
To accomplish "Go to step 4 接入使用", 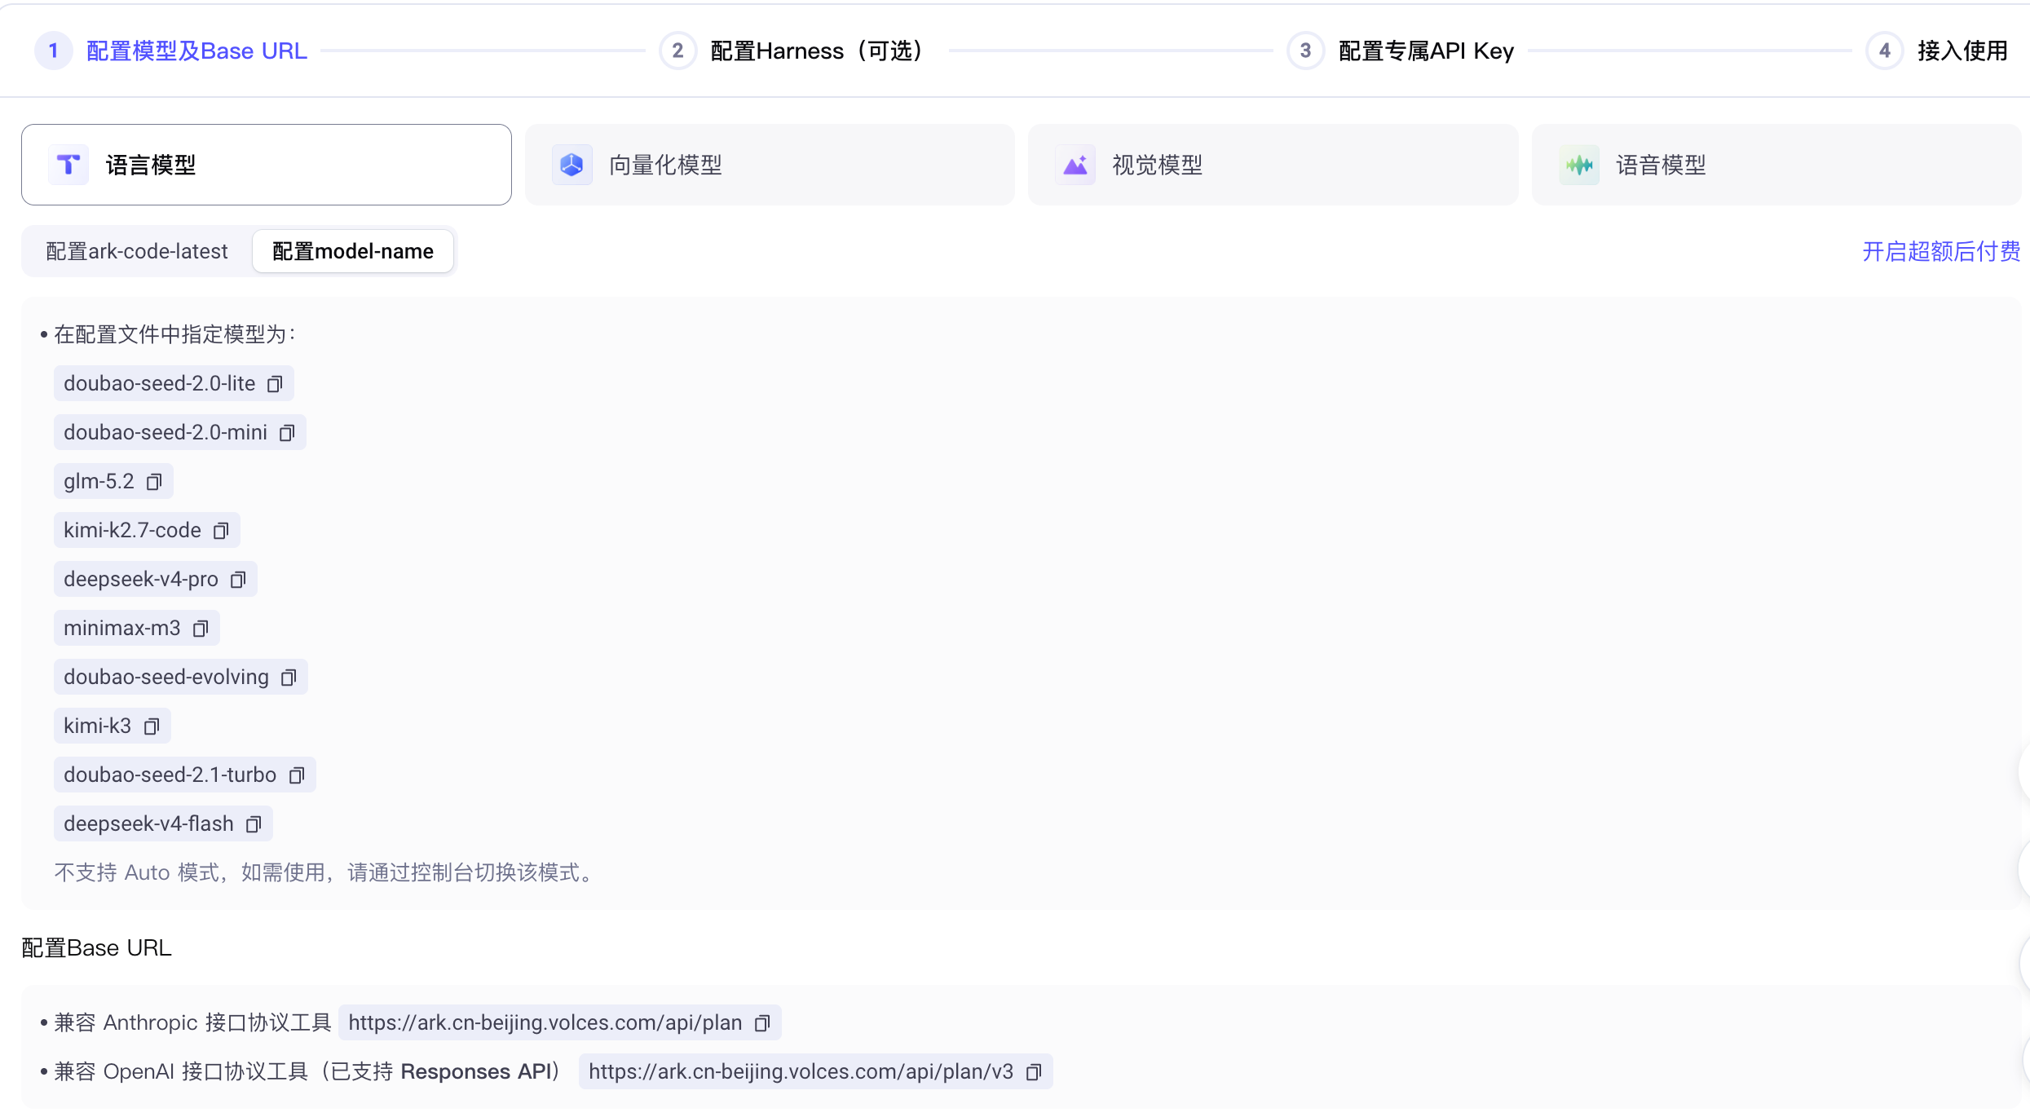I will point(1937,51).
